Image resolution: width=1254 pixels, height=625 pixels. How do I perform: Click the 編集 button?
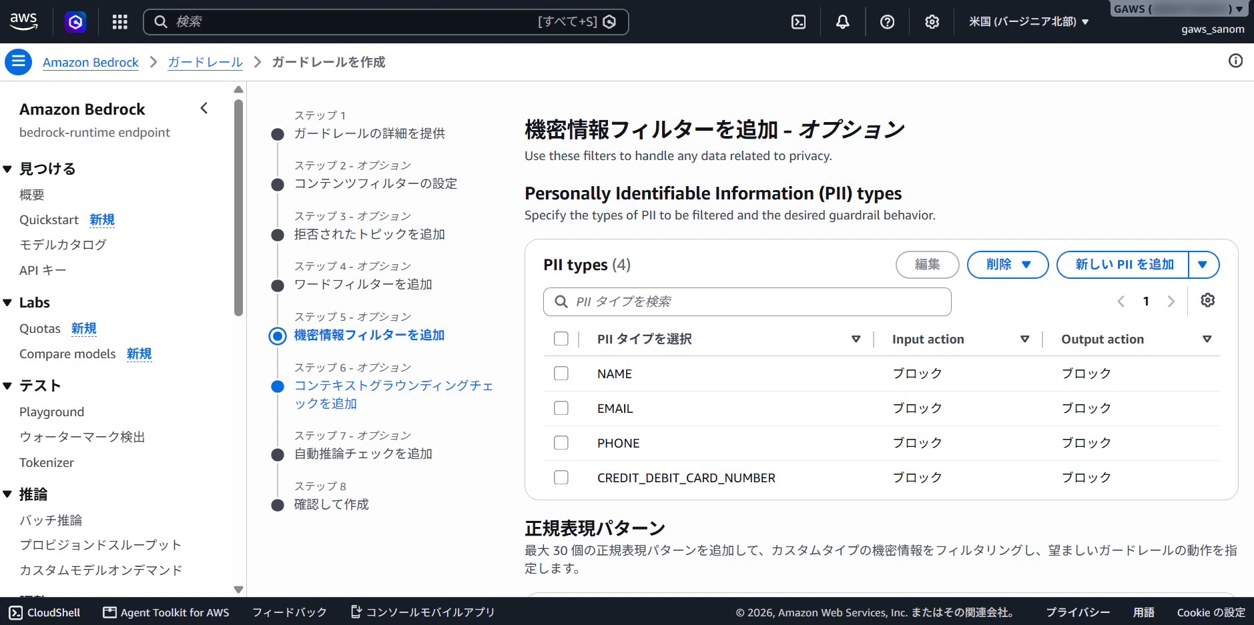click(x=927, y=265)
